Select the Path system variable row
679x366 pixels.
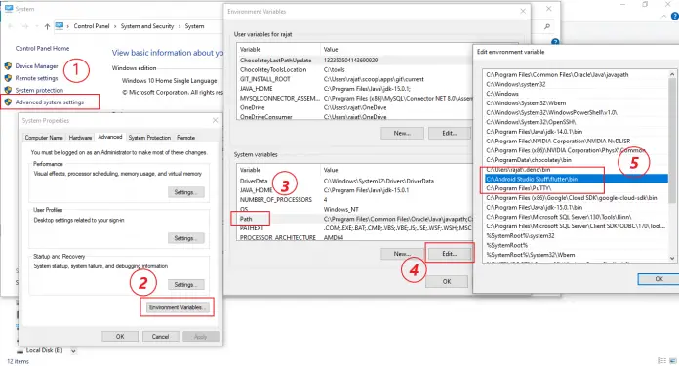point(355,219)
